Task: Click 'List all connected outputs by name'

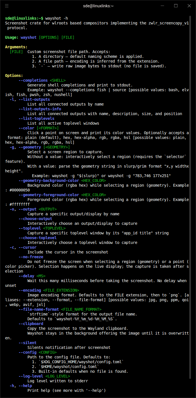Action: click(66, 104)
